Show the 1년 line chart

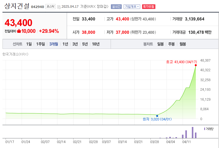click(x=65, y=44)
